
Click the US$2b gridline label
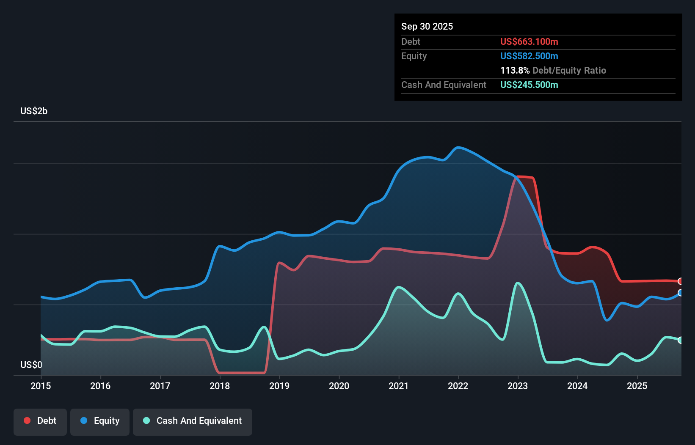[34, 111]
